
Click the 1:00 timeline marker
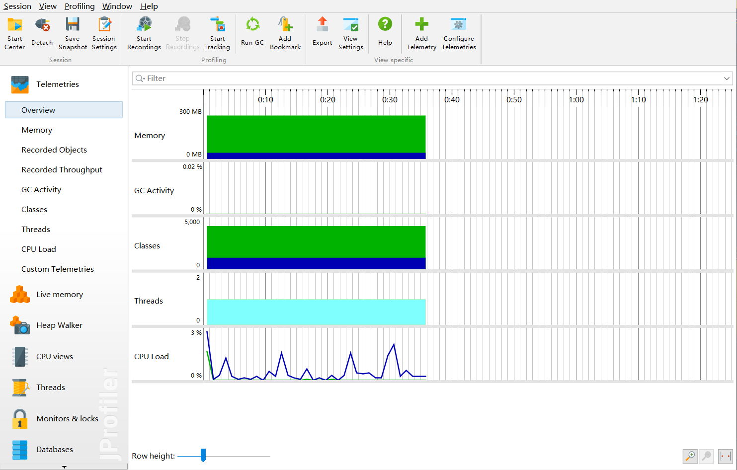point(576,100)
